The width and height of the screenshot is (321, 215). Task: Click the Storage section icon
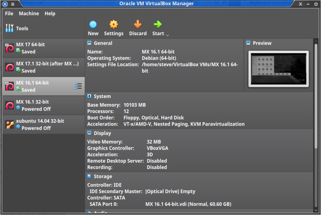[x=89, y=176]
